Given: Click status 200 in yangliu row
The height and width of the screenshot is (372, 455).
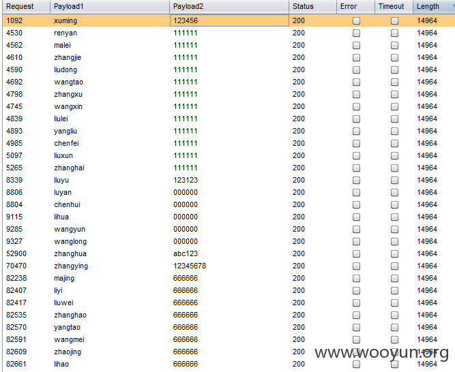Looking at the screenshot, I should click(299, 131).
